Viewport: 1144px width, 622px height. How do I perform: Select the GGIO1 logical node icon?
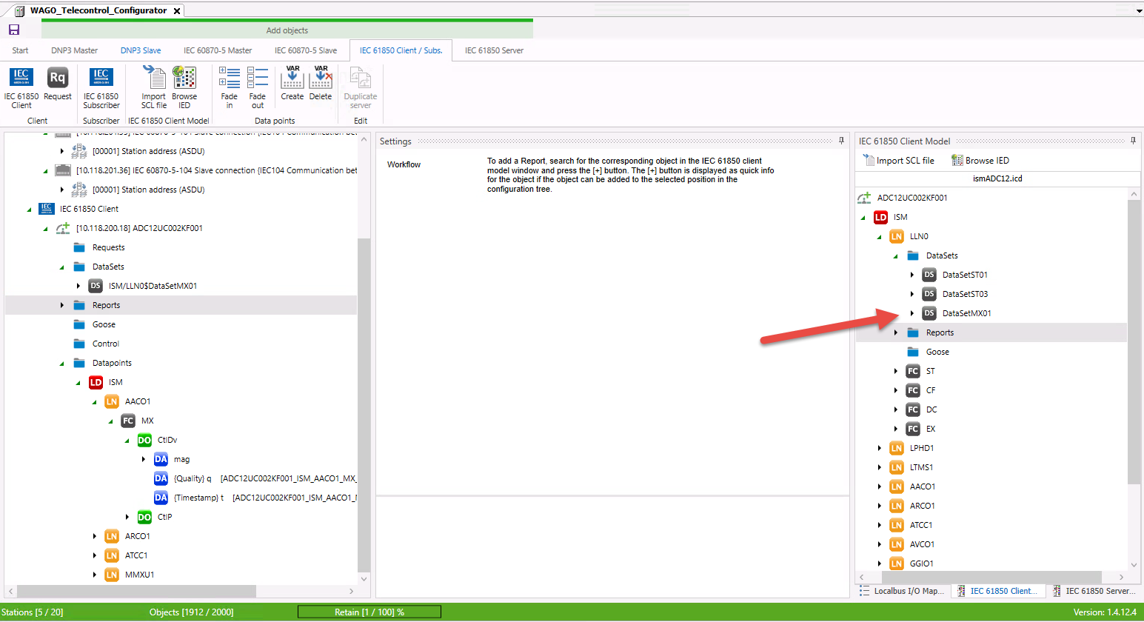click(x=897, y=564)
